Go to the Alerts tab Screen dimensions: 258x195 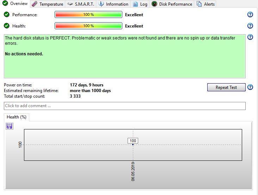[x=206, y=4]
